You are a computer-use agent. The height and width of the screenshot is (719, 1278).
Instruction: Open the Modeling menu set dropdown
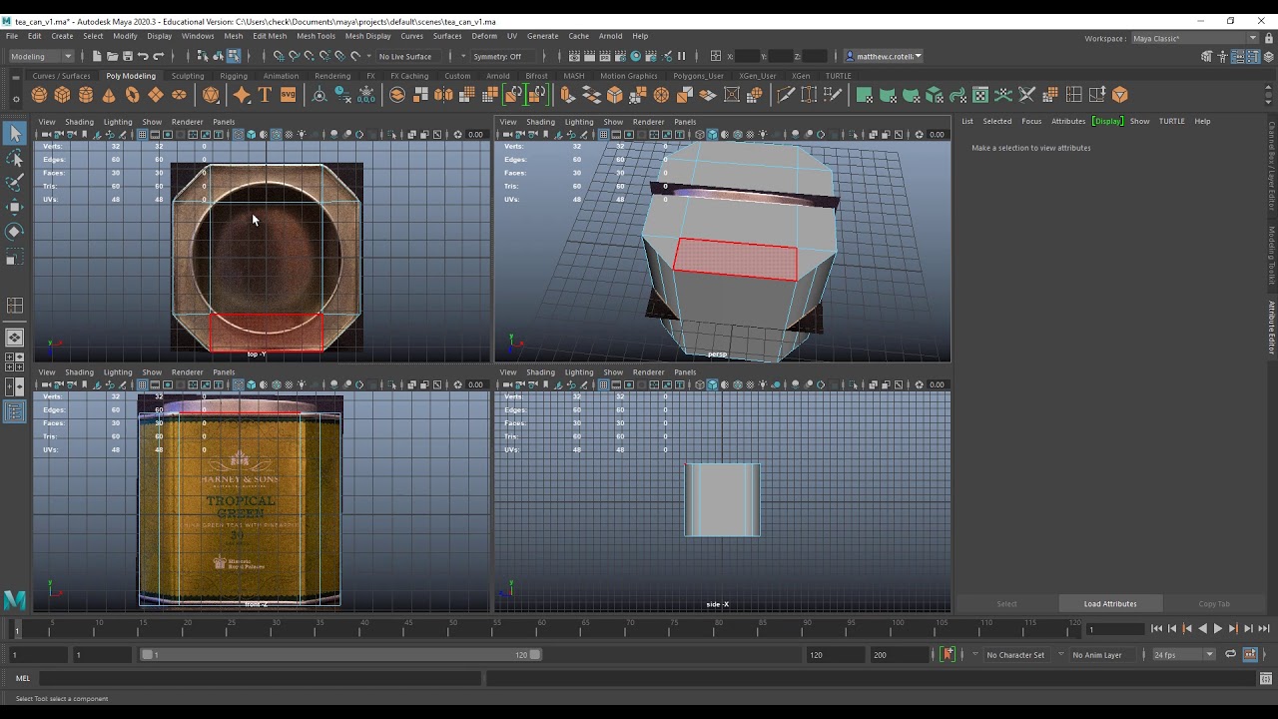[x=40, y=56]
